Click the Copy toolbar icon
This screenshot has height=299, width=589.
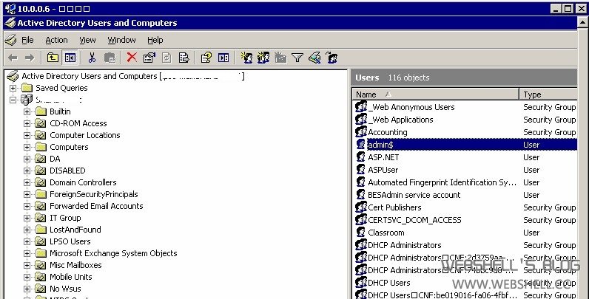coord(110,58)
